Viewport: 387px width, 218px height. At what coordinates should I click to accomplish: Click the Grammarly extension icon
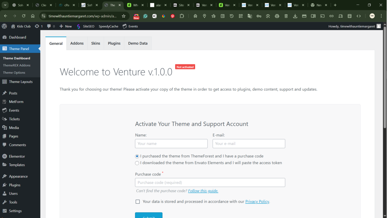(145, 16)
